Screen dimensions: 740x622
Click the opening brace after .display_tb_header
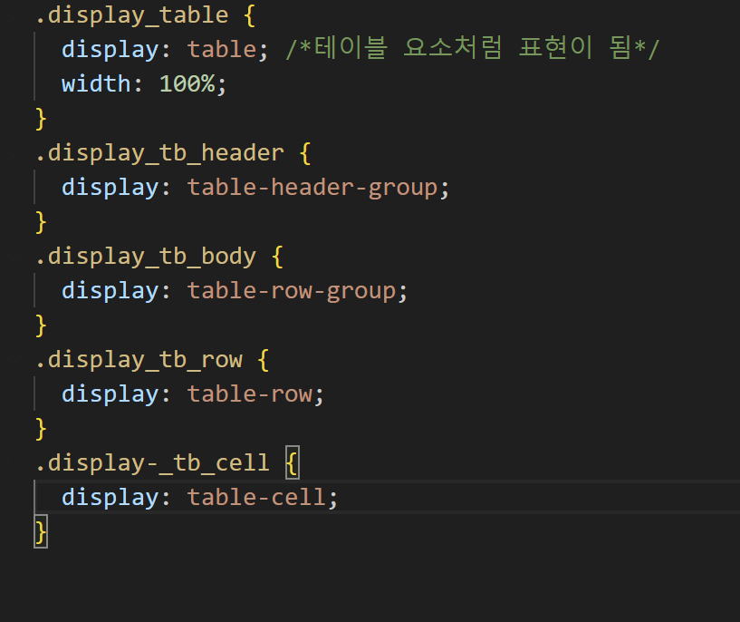coord(306,154)
